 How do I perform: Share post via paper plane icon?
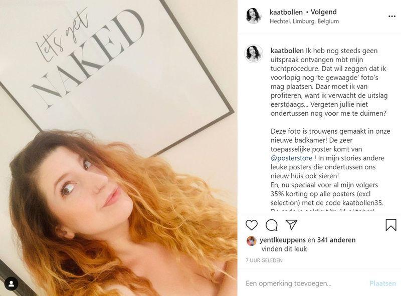tap(291, 225)
